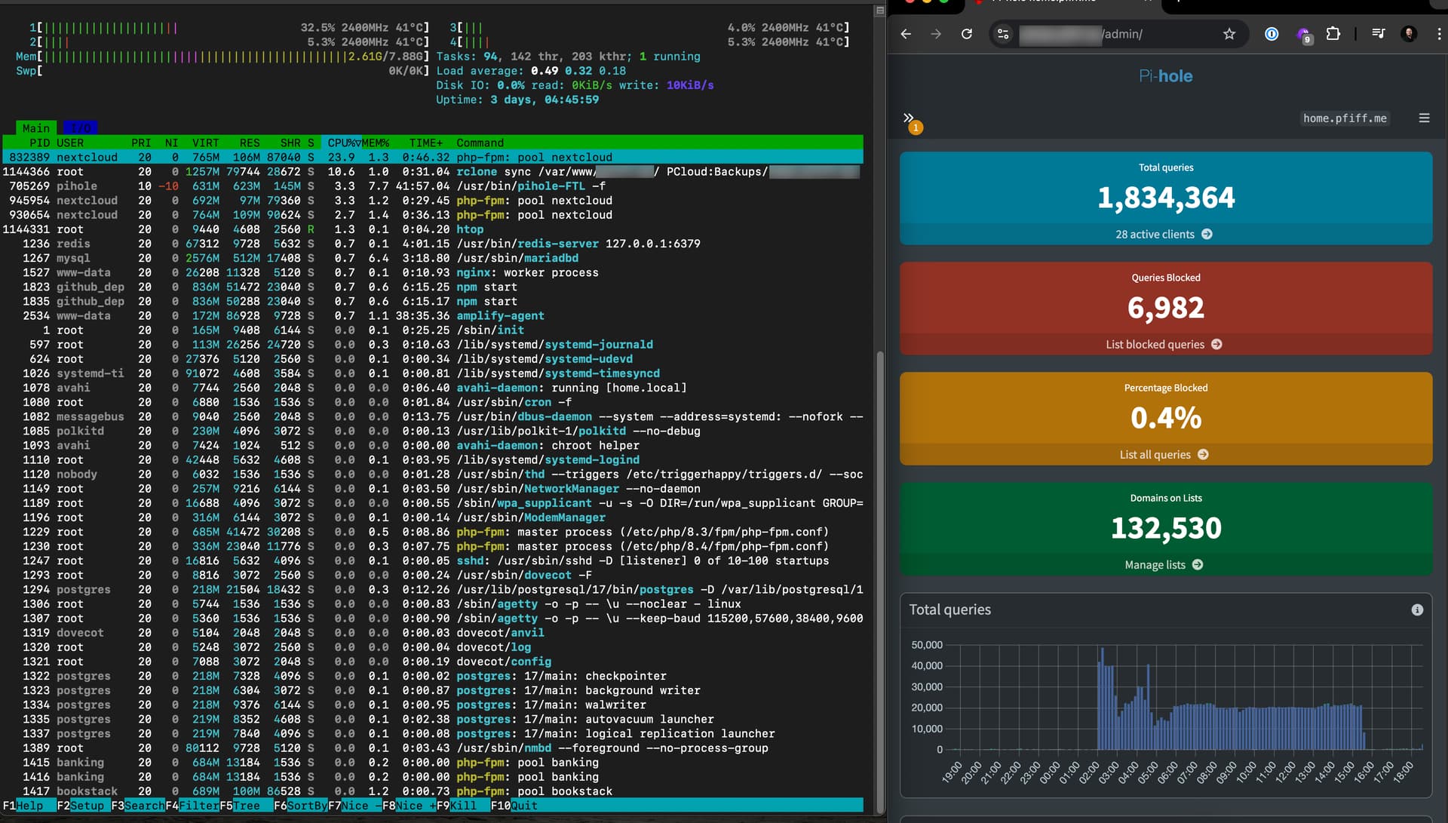Image resolution: width=1448 pixels, height=823 pixels.
Task: Open the Chrome profile avatar
Action: [x=1408, y=34]
